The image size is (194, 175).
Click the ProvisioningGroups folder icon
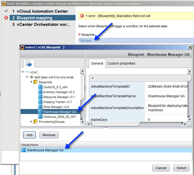tap(36, 121)
